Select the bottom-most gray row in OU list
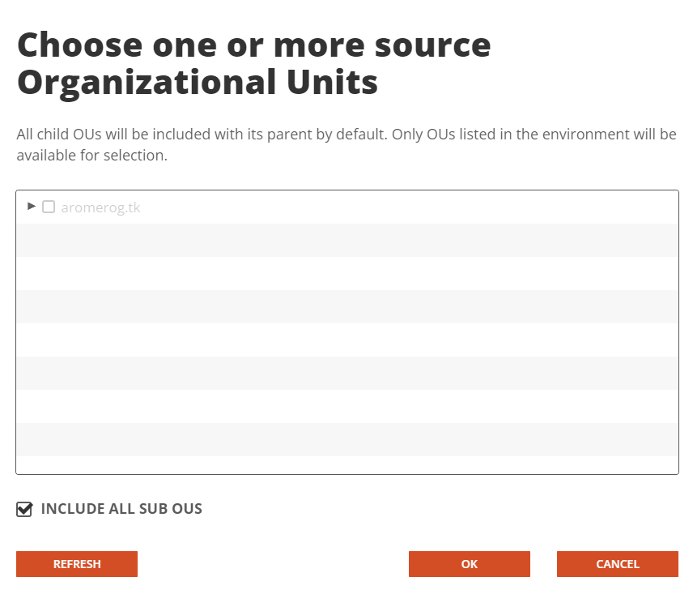 347,439
